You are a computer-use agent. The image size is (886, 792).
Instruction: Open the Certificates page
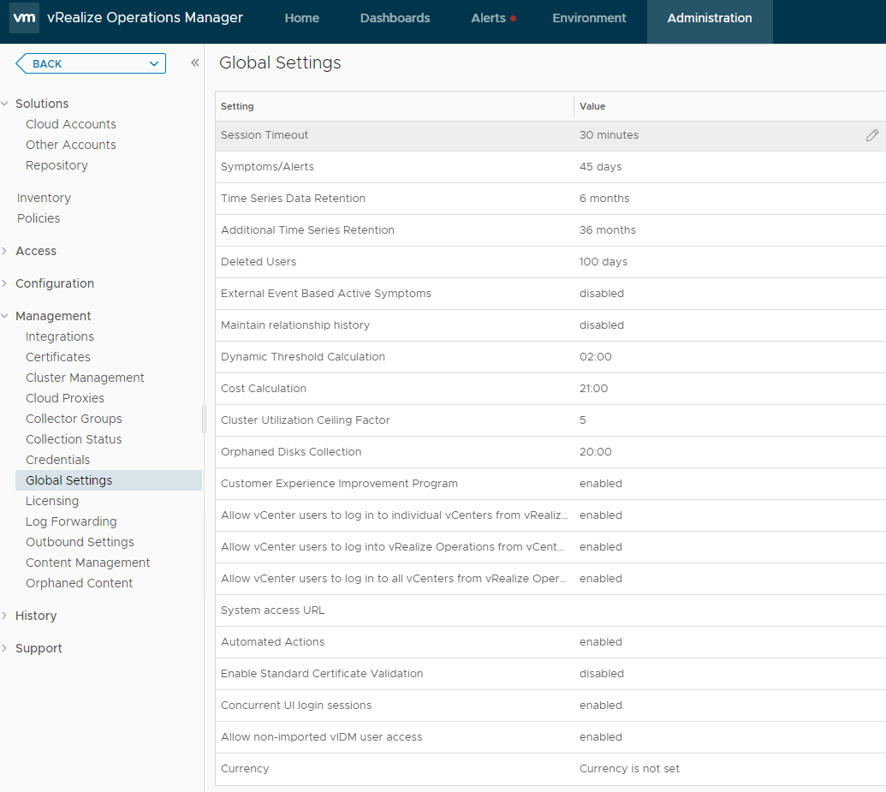coord(57,357)
